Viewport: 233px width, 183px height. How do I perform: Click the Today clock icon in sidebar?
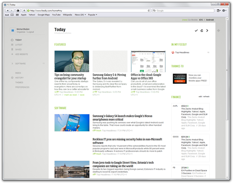click(x=12, y=40)
